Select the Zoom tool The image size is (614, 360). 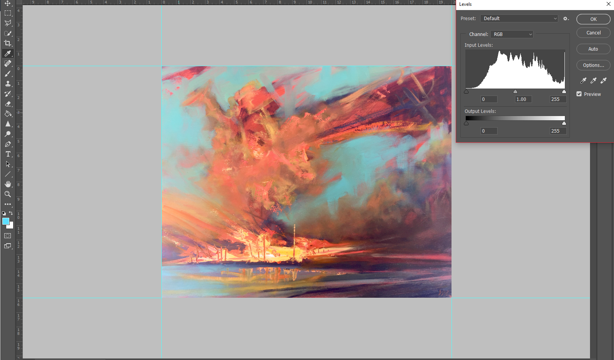coord(8,194)
